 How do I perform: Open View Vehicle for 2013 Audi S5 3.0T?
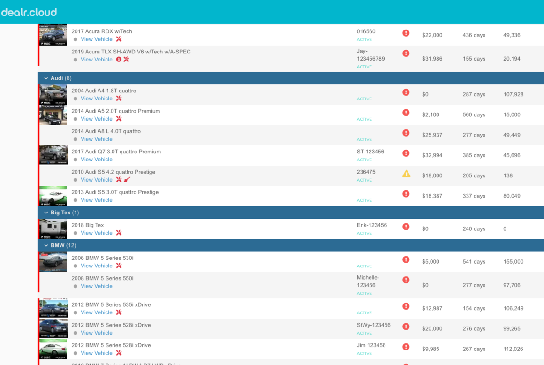(97, 200)
